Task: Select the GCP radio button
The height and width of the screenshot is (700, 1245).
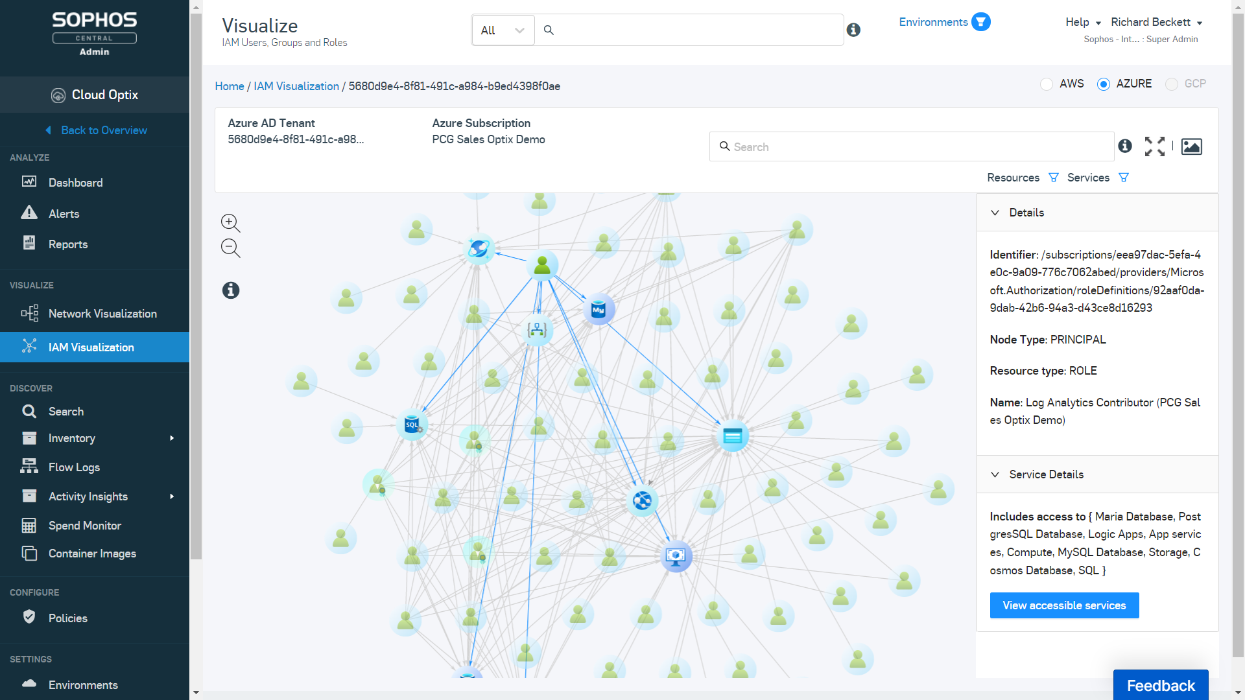Action: (1171, 84)
